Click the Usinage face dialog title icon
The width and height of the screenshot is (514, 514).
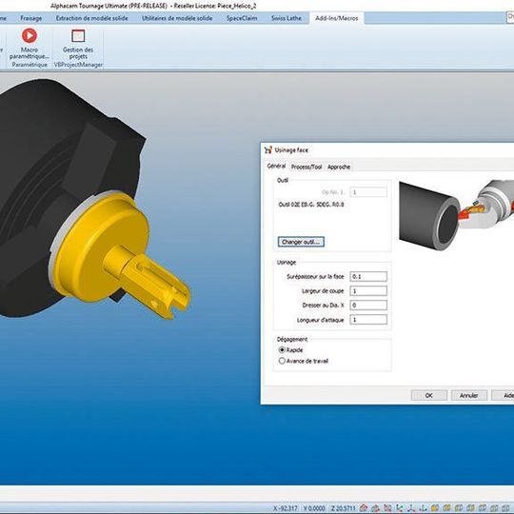pos(268,150)
